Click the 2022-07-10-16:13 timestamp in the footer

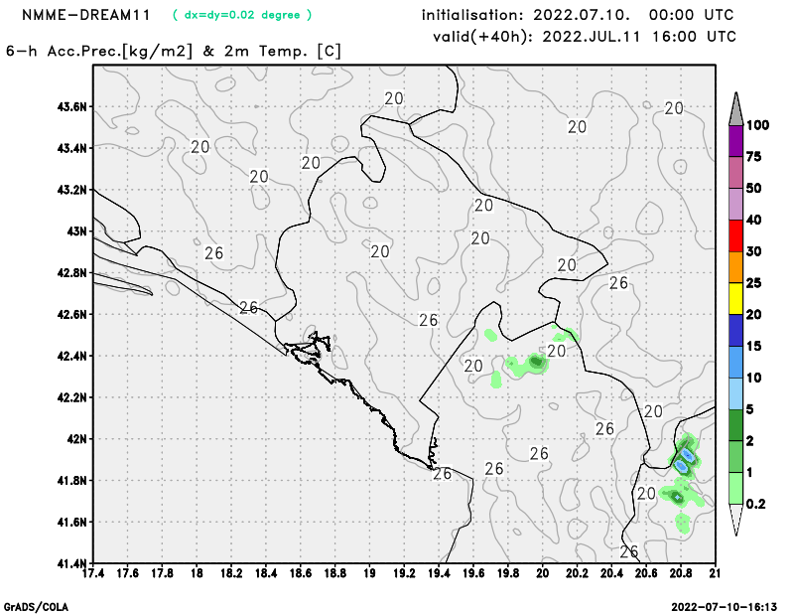[x=725, y=607]
